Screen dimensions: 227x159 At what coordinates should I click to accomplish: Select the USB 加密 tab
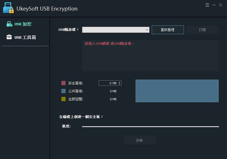(x=19, y=24)
